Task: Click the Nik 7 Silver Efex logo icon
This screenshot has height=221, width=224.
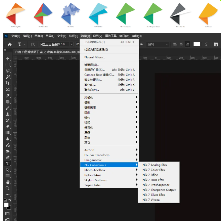Action: [181, 13]
